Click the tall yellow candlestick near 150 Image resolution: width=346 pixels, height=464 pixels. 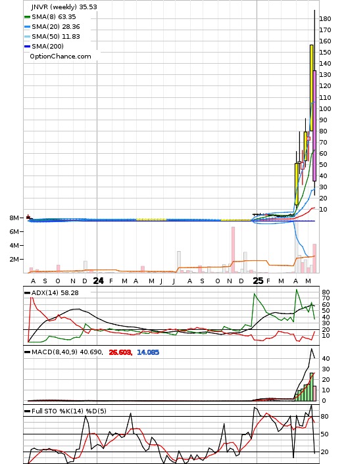(311, 88)
